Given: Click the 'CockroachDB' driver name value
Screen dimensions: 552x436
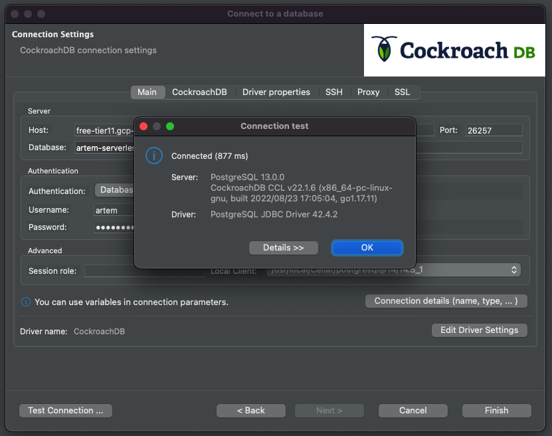Looking at the screenshot, I should (99, 332).
